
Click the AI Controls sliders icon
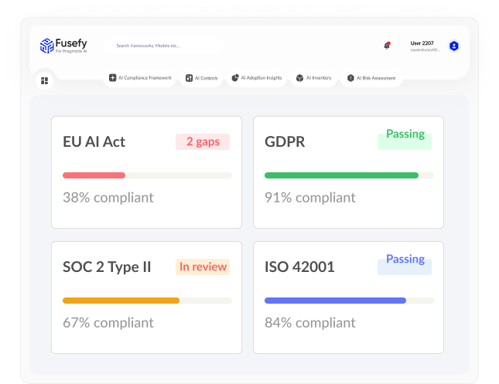189,78
